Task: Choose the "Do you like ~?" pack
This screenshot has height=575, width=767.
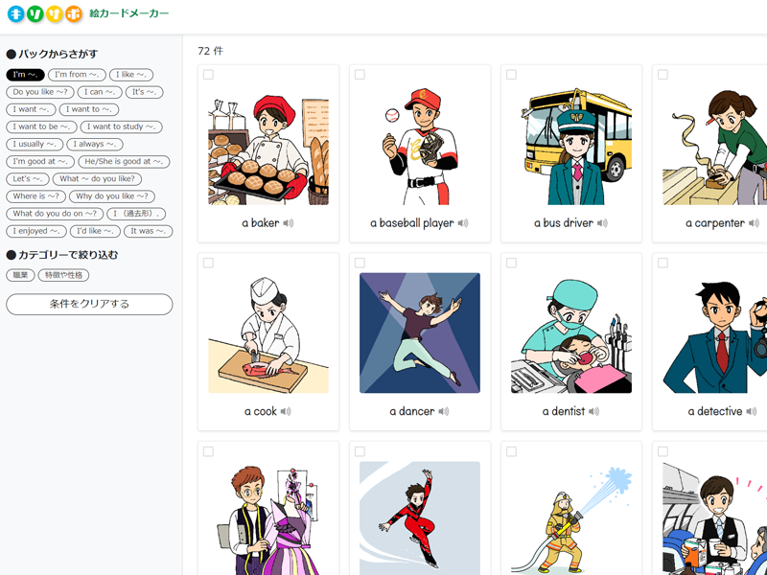Action: click(40, 92)
